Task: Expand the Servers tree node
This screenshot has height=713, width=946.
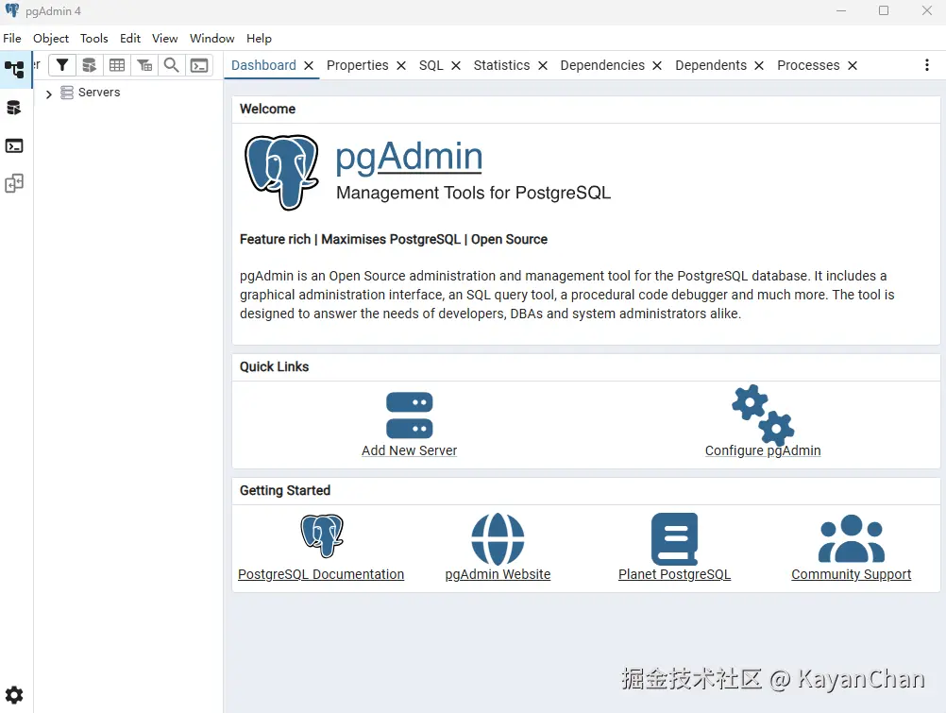Action: pyautogui.click(x=49, y=93)
